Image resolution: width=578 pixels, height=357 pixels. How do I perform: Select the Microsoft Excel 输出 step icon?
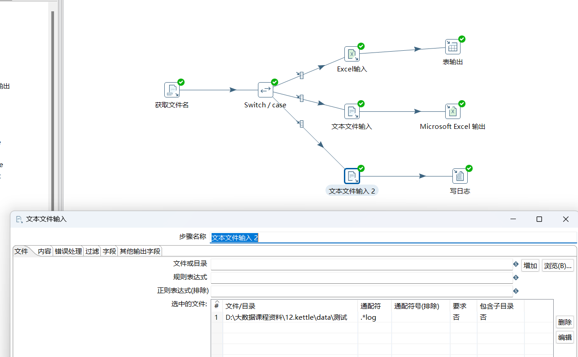(x=452, y=111)
